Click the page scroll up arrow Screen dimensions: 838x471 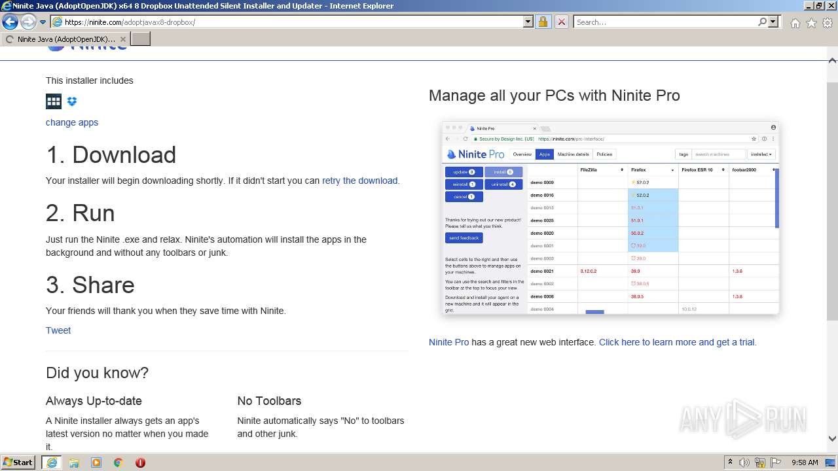(x=832, y=60)
